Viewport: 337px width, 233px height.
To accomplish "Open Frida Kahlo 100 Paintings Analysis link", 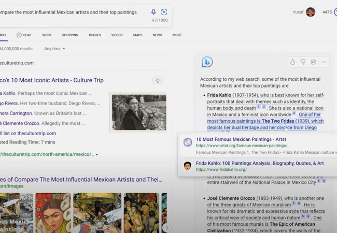I will click(x=260, y=163).
